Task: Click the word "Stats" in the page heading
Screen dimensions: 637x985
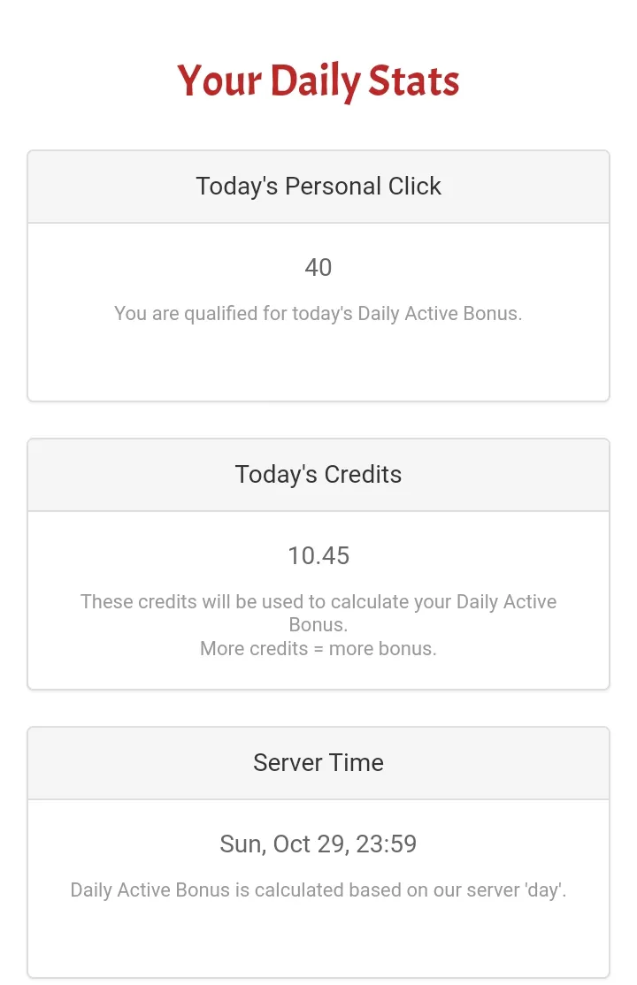Action: [x=413, y=81]
